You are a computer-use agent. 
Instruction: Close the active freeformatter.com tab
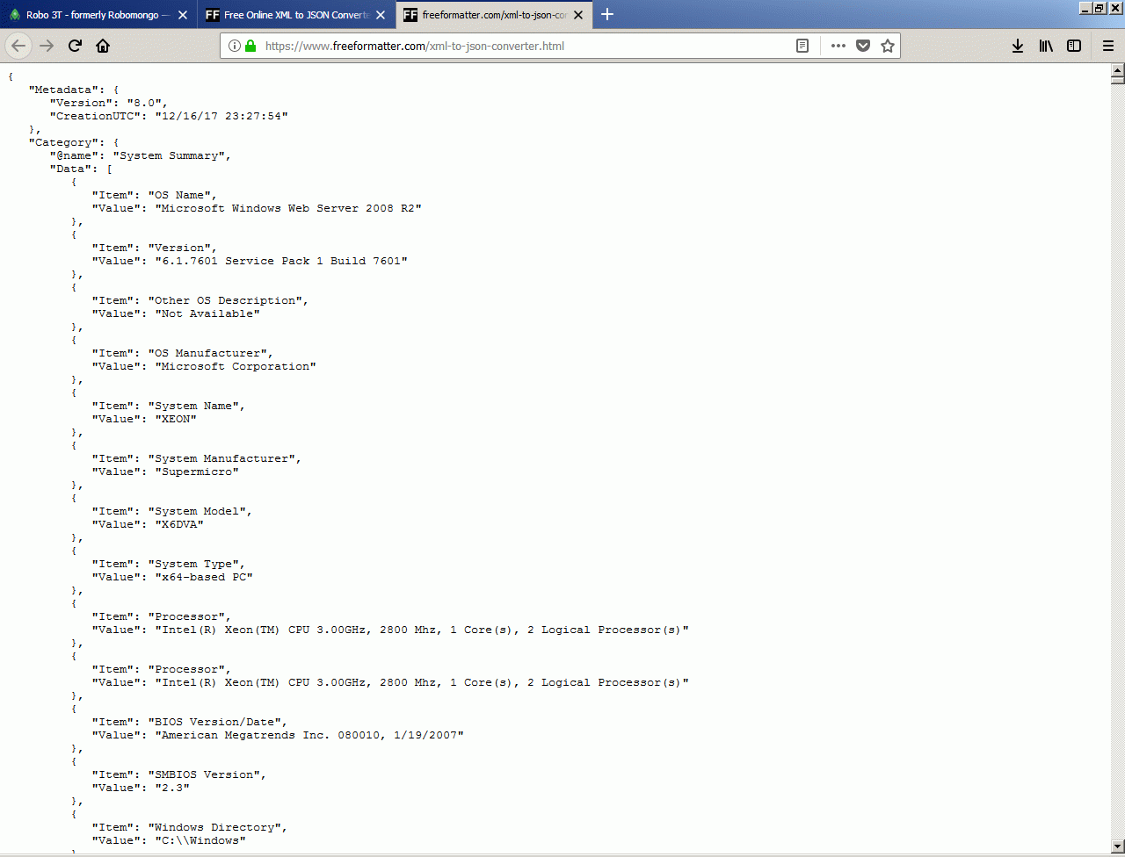coord(579,15)
